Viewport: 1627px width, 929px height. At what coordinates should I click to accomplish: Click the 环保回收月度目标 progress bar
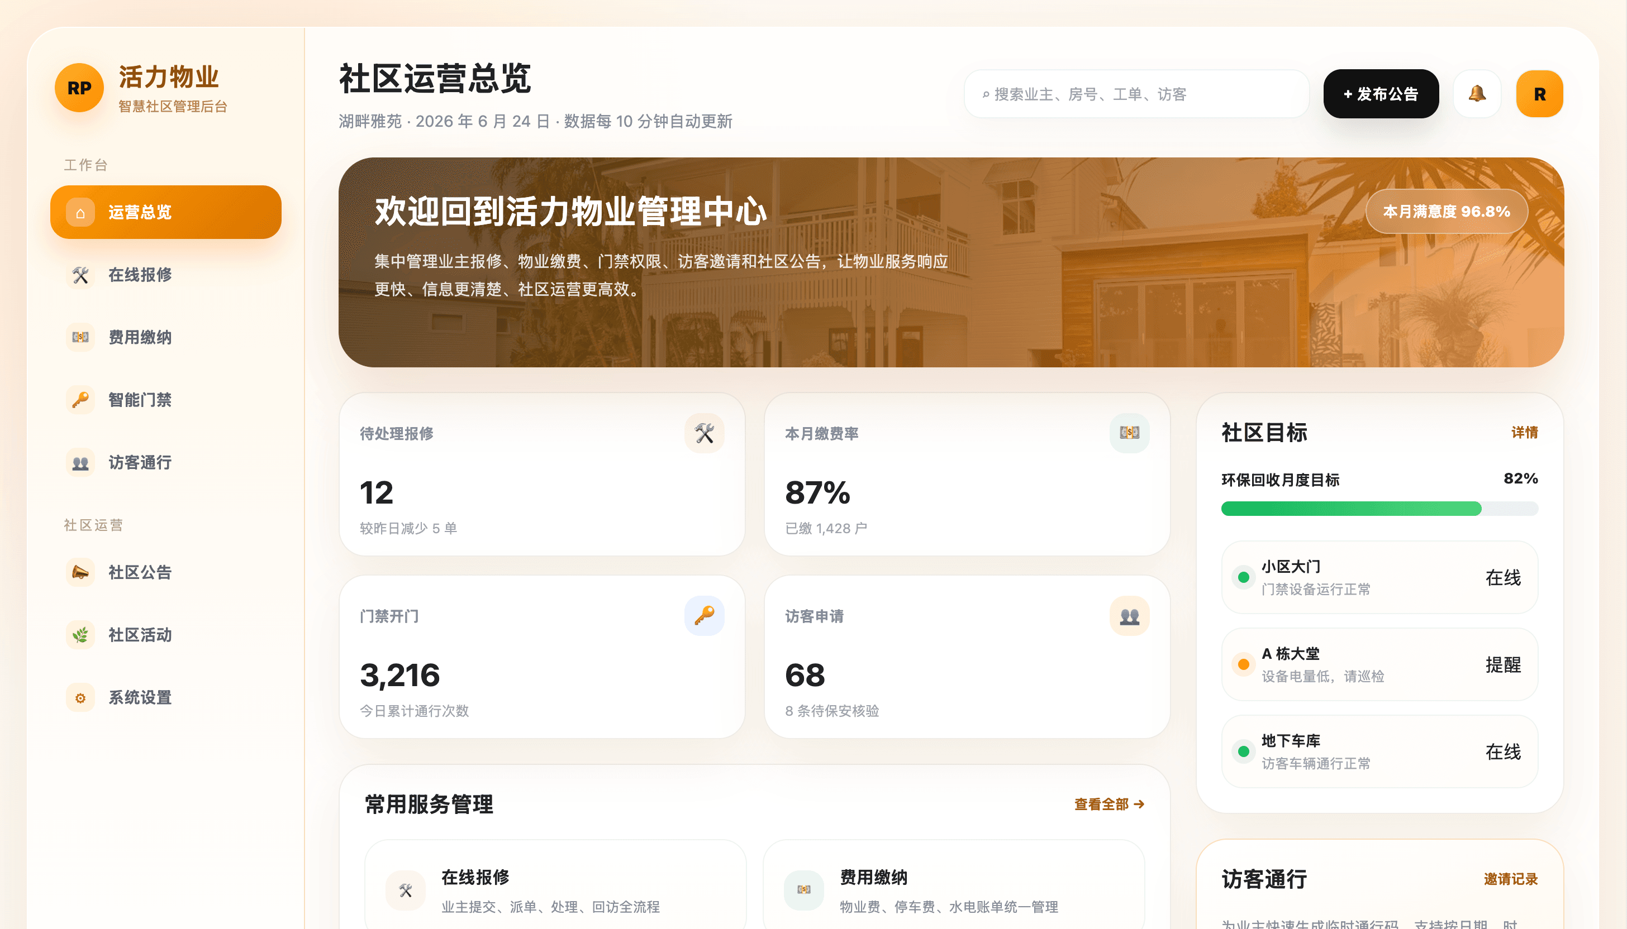tap(1380, 509)
